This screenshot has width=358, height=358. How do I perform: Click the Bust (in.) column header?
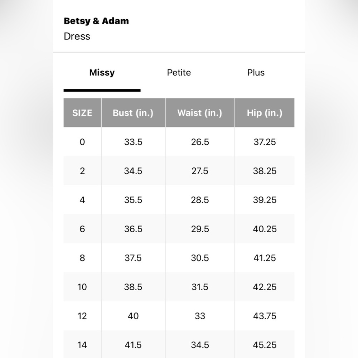[133, 113]
